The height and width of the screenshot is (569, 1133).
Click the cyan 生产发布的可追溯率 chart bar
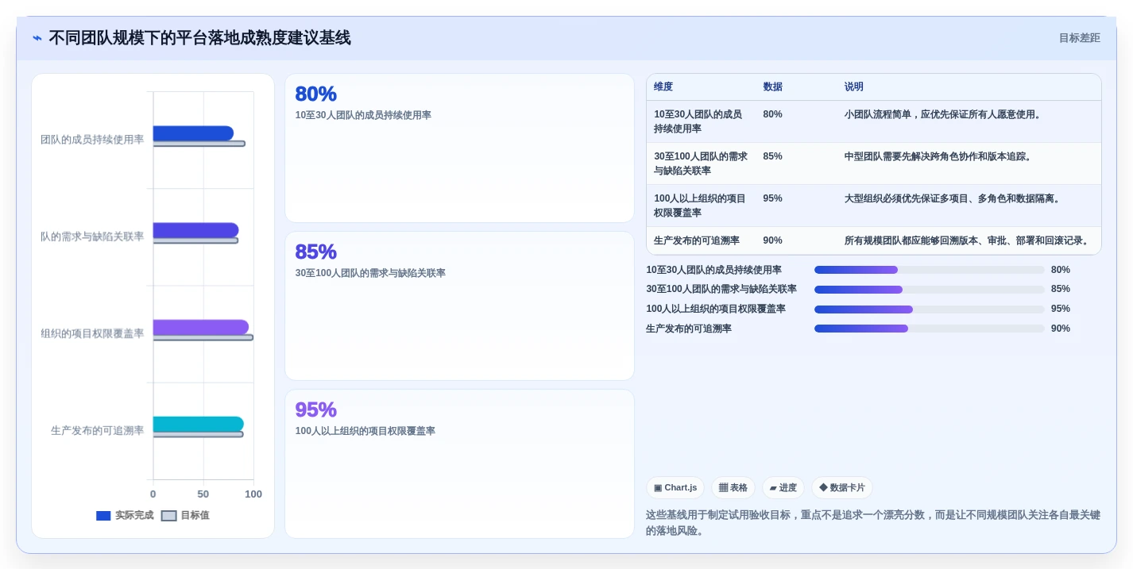[199, 425]
